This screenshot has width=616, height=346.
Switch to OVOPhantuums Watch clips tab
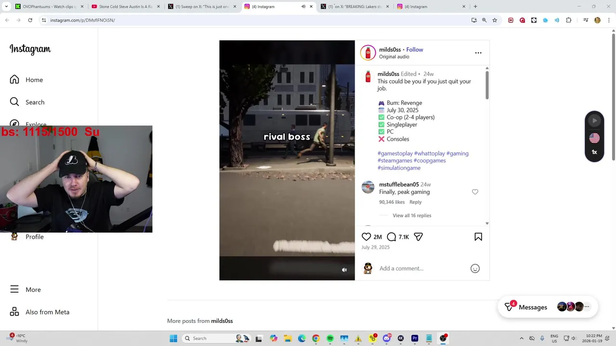click(x=49, y=7)
